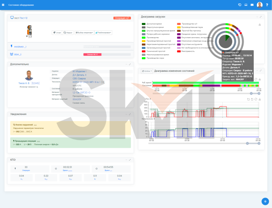Download the load diagram image
Screen dimensions: 272x208
259,24
